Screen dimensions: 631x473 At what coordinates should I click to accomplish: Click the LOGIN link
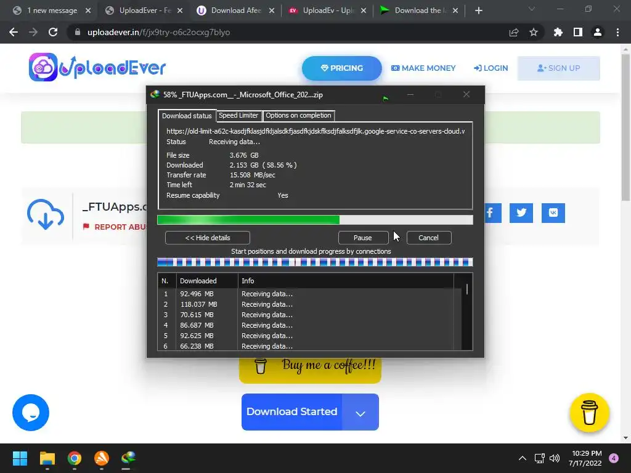[x=491, y=68]
